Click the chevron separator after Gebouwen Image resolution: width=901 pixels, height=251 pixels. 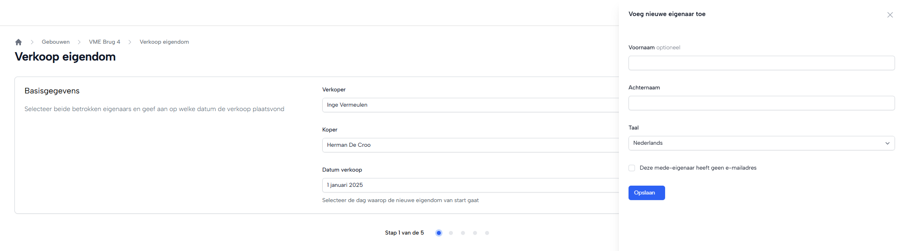coord(79,42)
